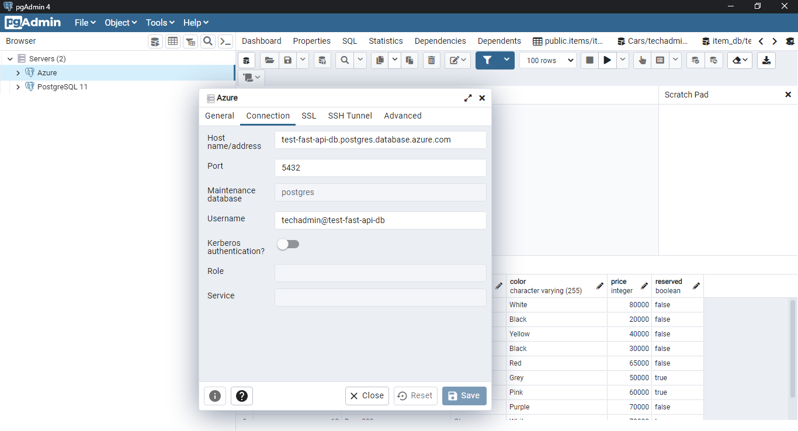Expand the Azure server node
Viewport: 798px width, 431px height.
(x=18, y=73)
